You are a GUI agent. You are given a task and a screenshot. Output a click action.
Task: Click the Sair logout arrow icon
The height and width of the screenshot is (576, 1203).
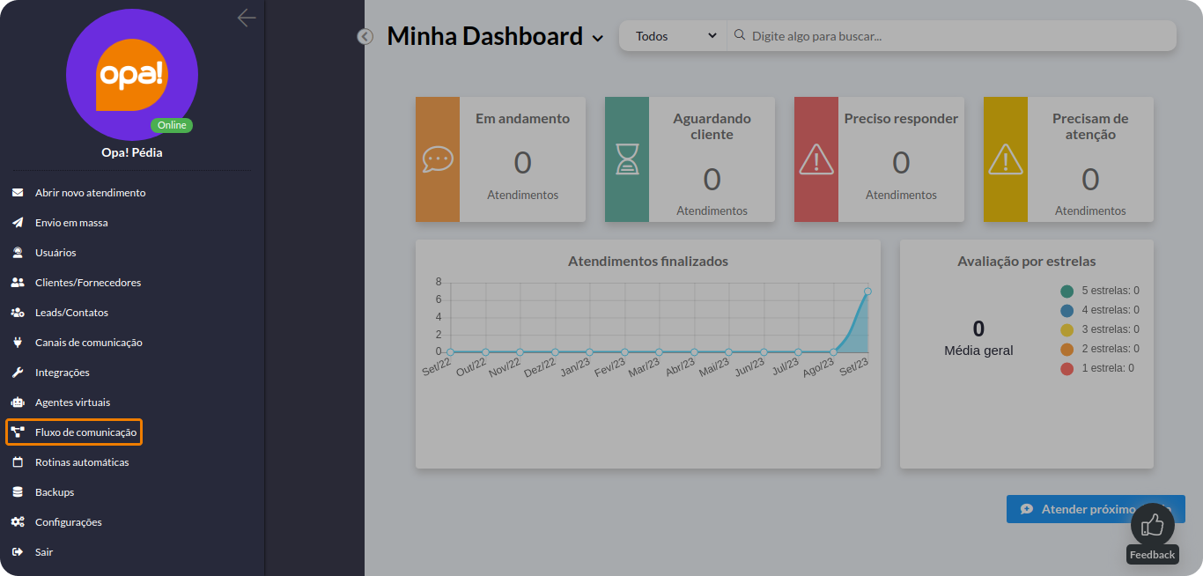click(x=18, y=552)
